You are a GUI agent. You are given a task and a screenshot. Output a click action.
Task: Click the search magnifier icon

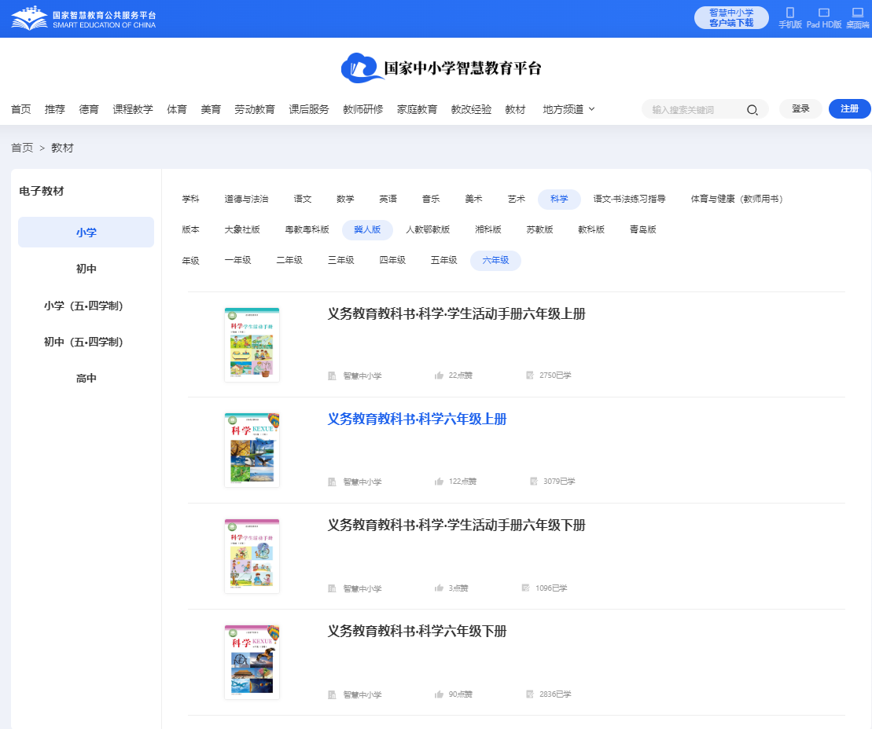click(x=752, y=110)
